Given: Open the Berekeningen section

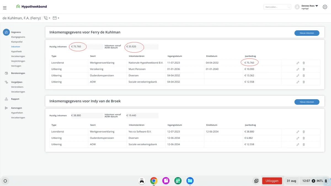Looking at the screenshot, I should click(18, 73).
